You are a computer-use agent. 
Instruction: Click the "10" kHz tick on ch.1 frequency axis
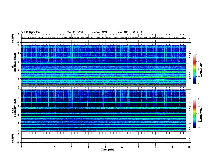[18, 45]
